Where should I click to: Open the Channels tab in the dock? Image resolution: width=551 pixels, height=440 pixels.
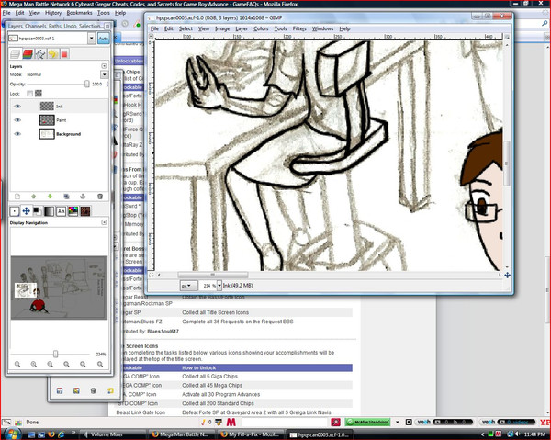[x=27, y=53]
